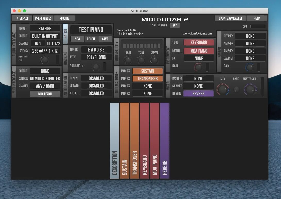Open the Guitar Cabinet None slot
The height and width of the screenshot is (199, 281).
tap(250, 59)
